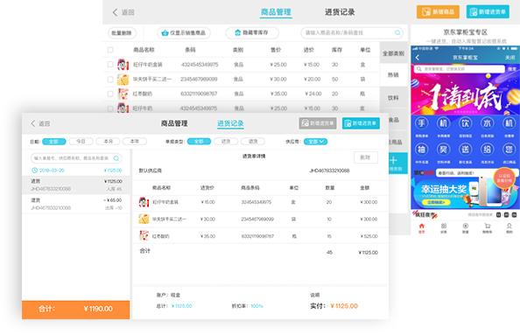The width and height of the screenshot is (520, 335).
Task: Click 批量删除 batch delete button
Action: tap(122, 33)
